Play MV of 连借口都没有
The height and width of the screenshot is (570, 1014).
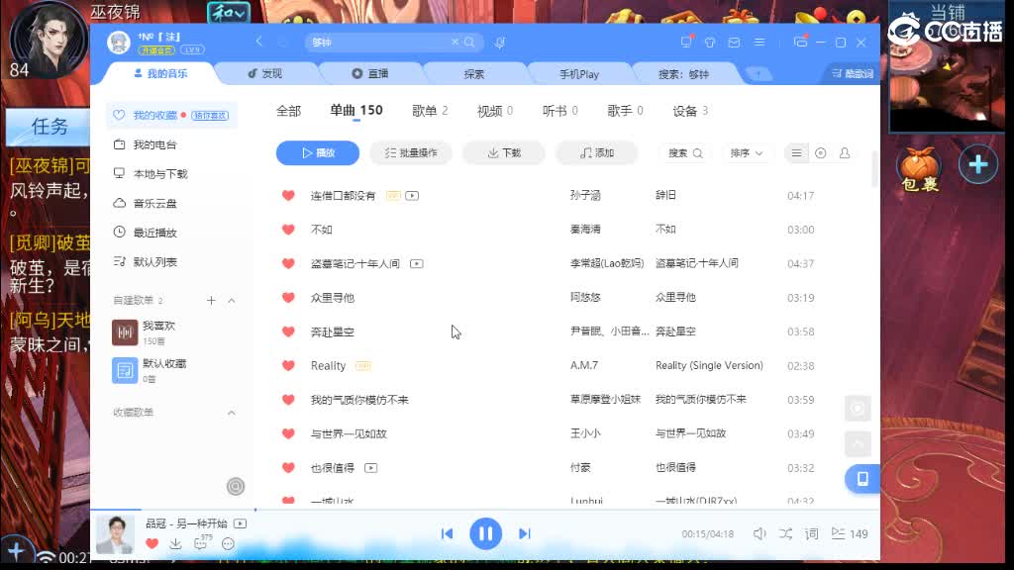(x=412, y=195)
